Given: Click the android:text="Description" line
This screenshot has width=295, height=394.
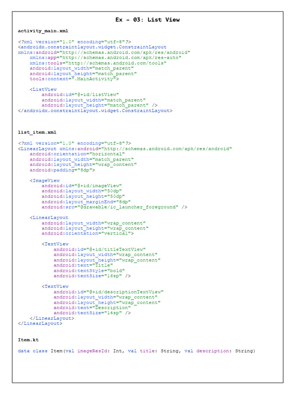Looking at the screenshot, I should 92,308.
